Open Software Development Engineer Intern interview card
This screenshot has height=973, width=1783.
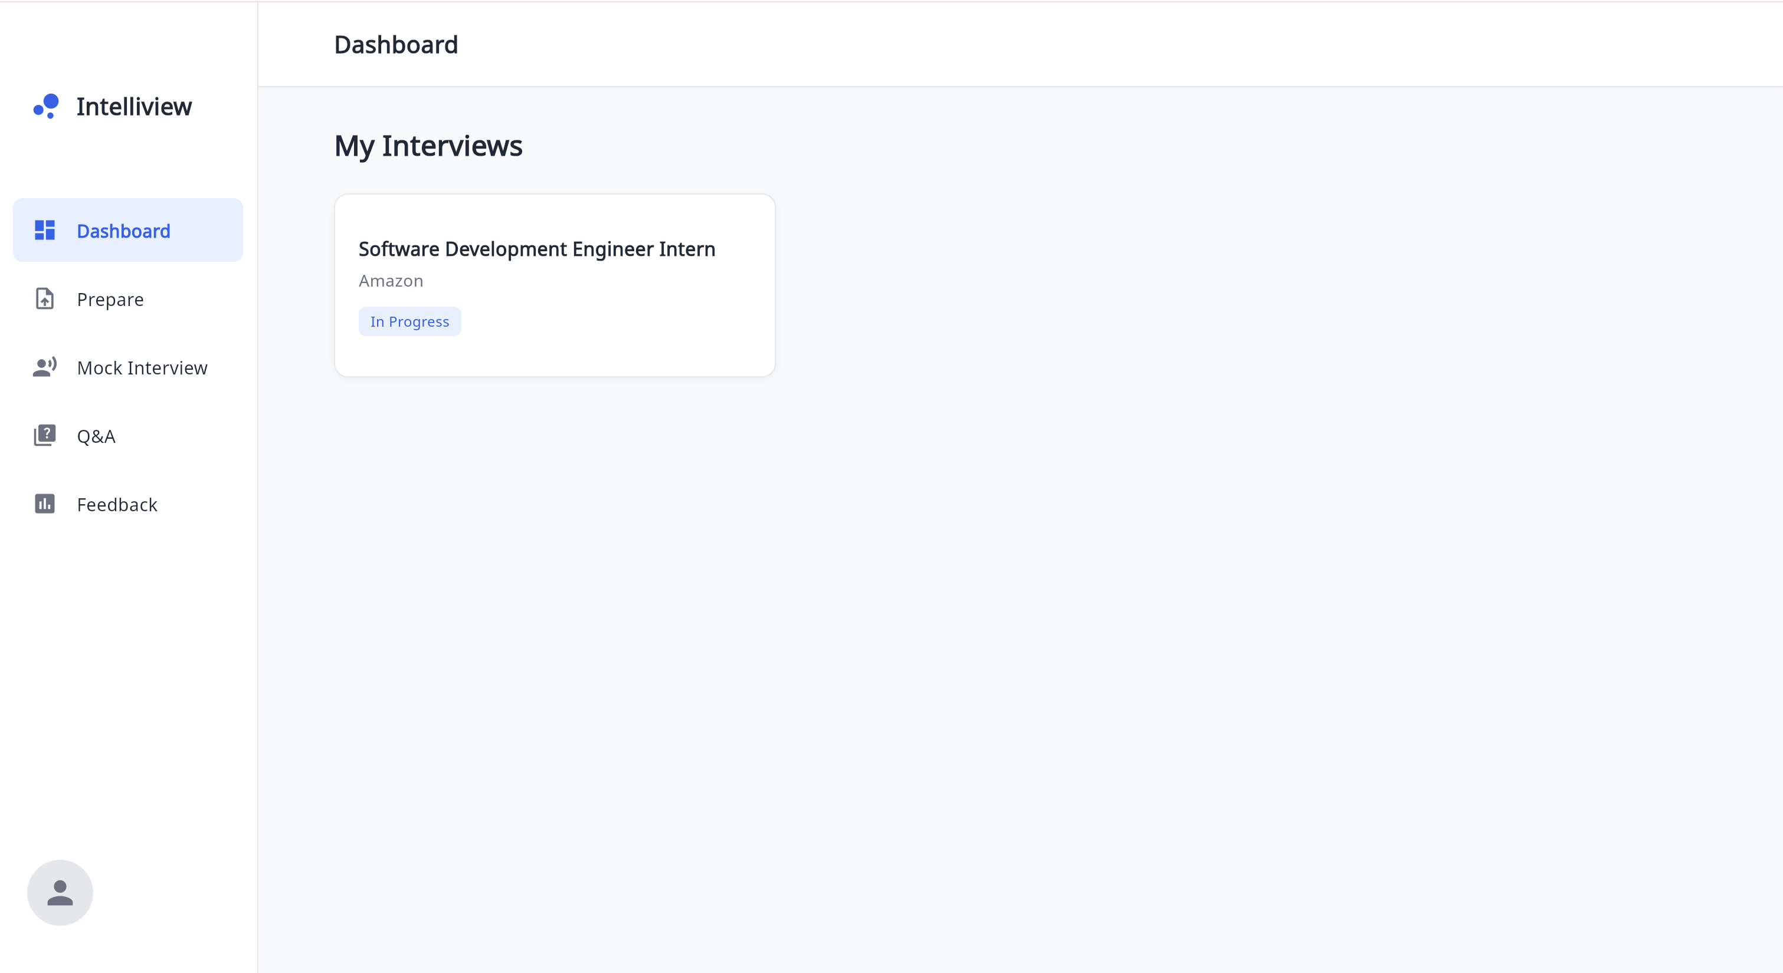tap(554, 285)
